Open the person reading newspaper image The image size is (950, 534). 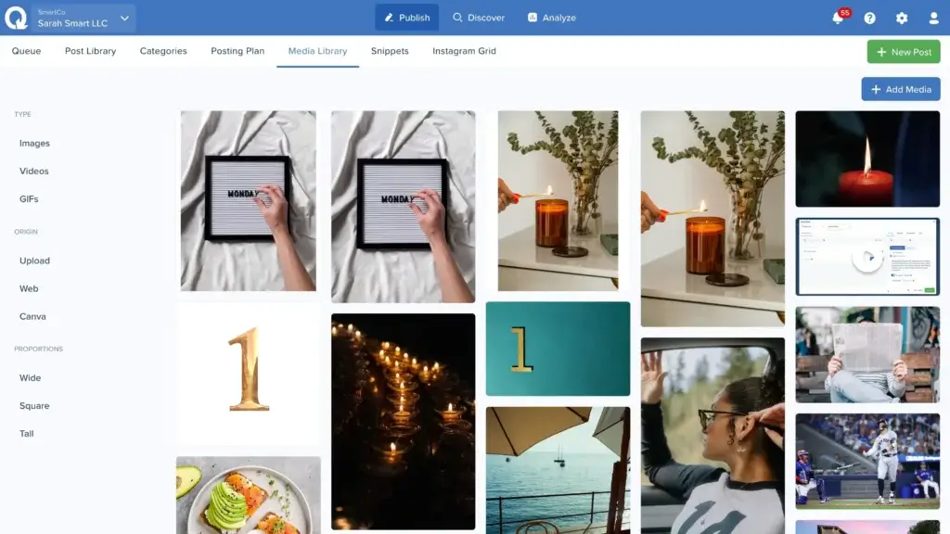point(867,355)
